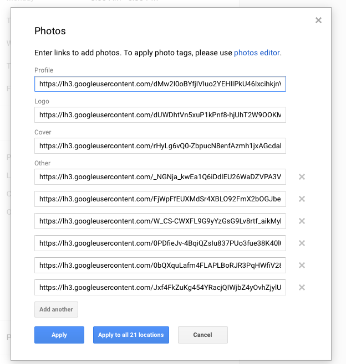Focus the Profile photo URL field

point(160,84)
